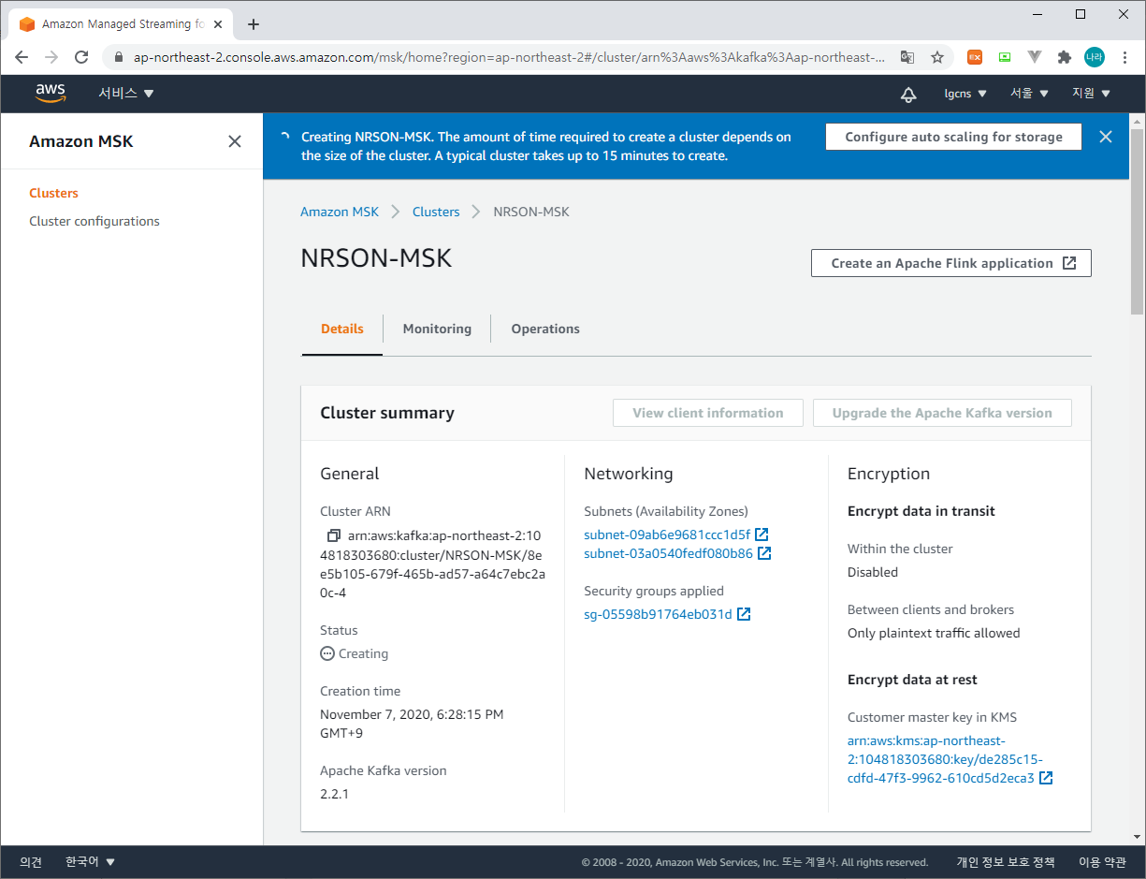Click the orange EX extension icon
The width and height of the screenshot is (1146, 879).
pos(975,57)
